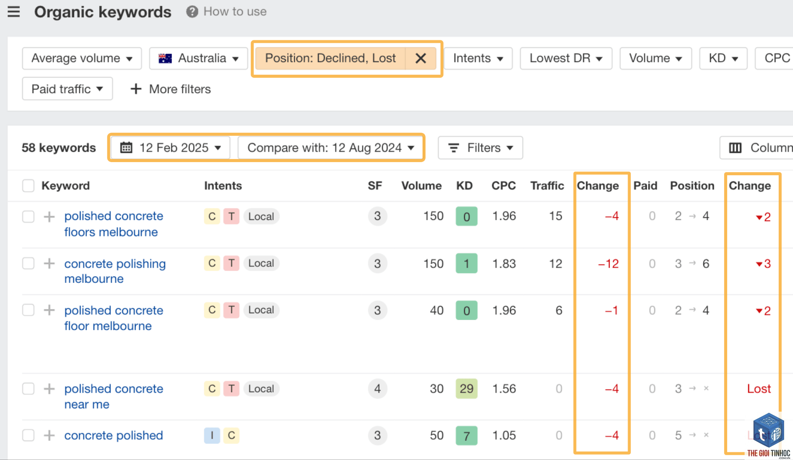
Task: Open the Filters dropdown next to dates
Action: 481,148
